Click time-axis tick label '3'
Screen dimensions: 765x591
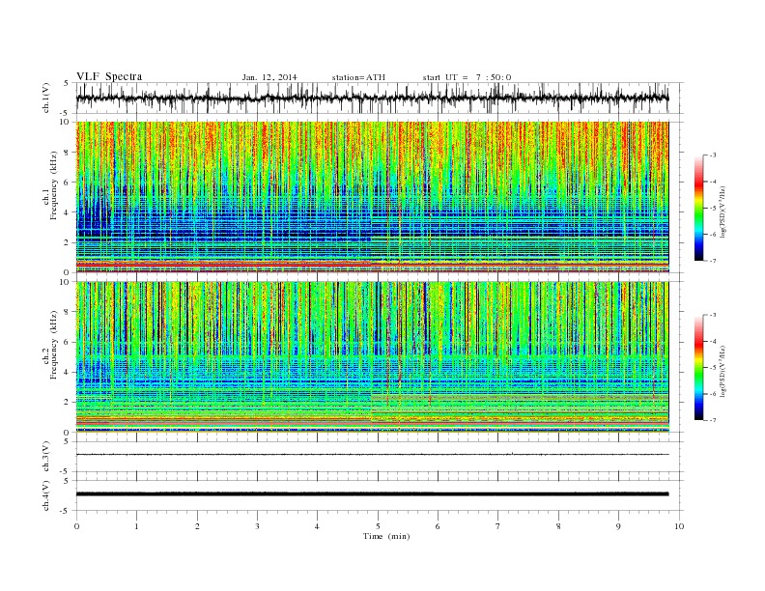257,526
